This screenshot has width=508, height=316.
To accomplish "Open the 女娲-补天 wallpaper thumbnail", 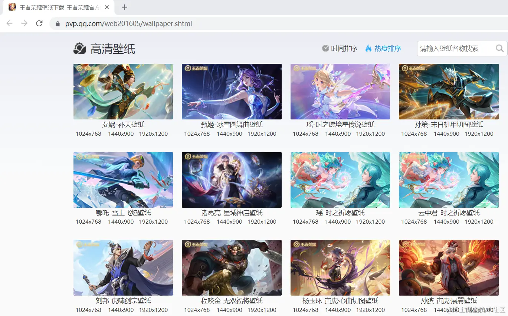I will click(x=123, y=92).
